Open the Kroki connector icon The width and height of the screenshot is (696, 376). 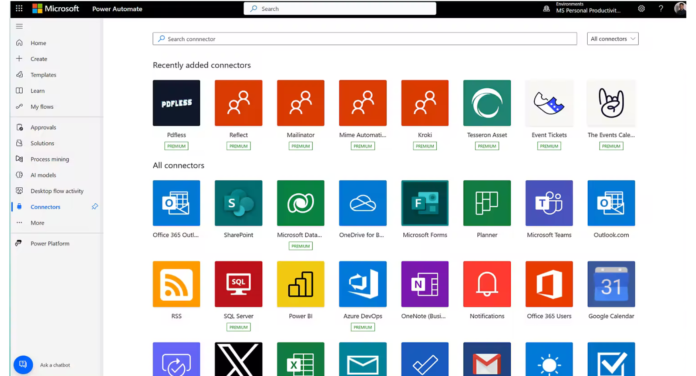[x=425, y=103]
